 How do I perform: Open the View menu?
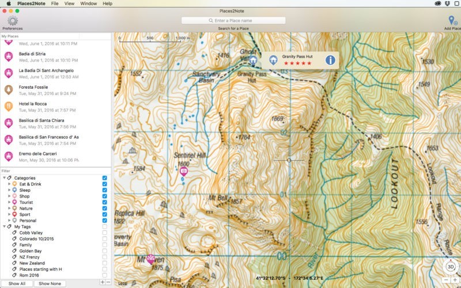69,3
